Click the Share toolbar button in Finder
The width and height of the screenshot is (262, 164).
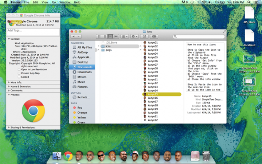pyautogui.click(x=145, y=36)
